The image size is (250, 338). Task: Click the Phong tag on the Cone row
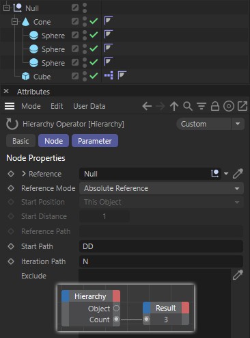[109, 21]
